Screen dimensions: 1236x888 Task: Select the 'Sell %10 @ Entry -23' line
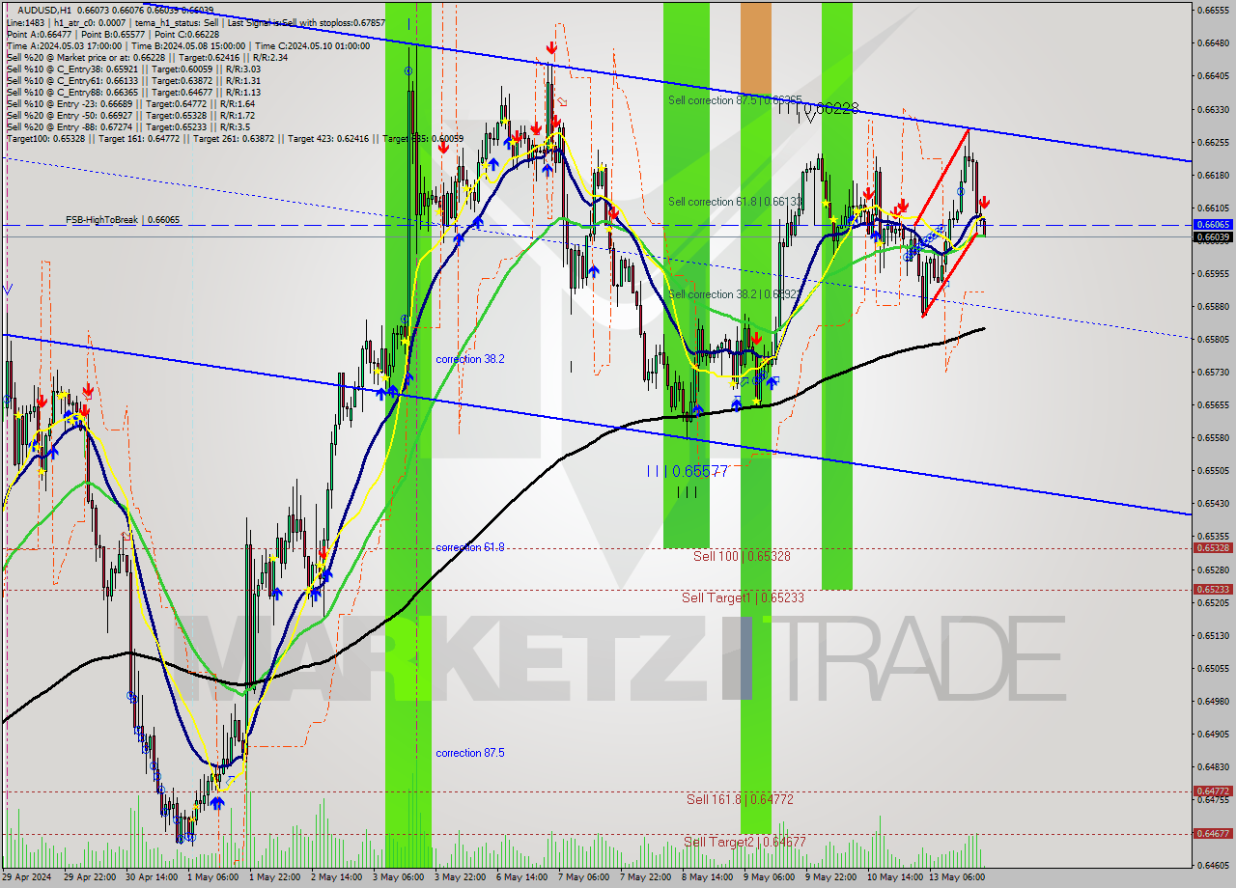[x=130, y=103]
